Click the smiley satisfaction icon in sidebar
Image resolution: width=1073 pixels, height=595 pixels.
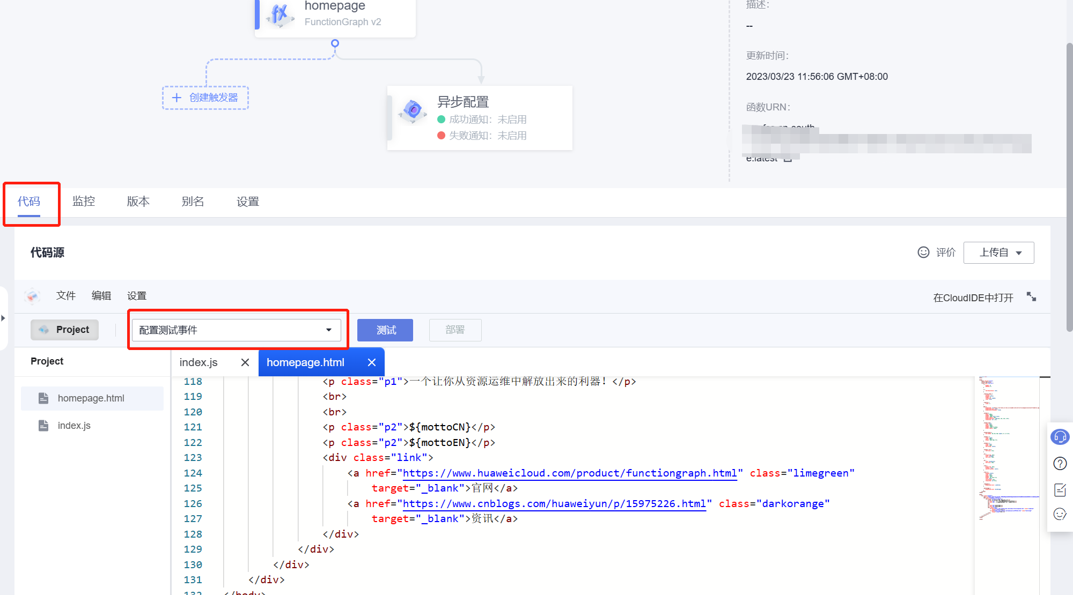click(x=1060, y=515)
